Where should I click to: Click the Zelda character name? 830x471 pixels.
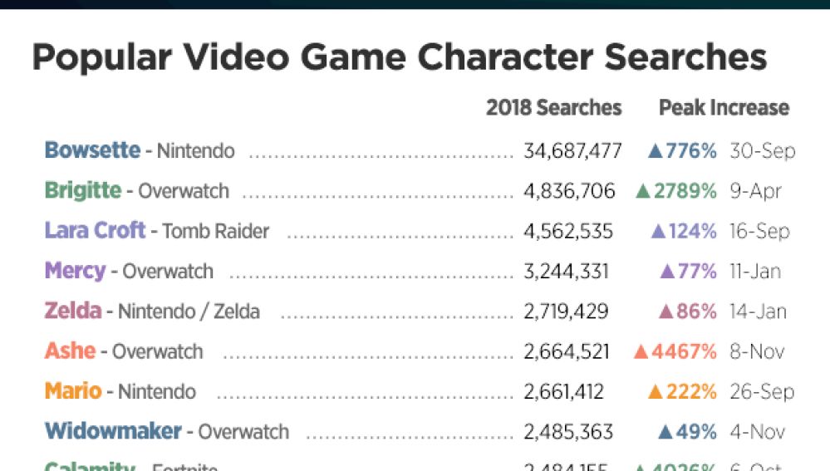(73, 311)
